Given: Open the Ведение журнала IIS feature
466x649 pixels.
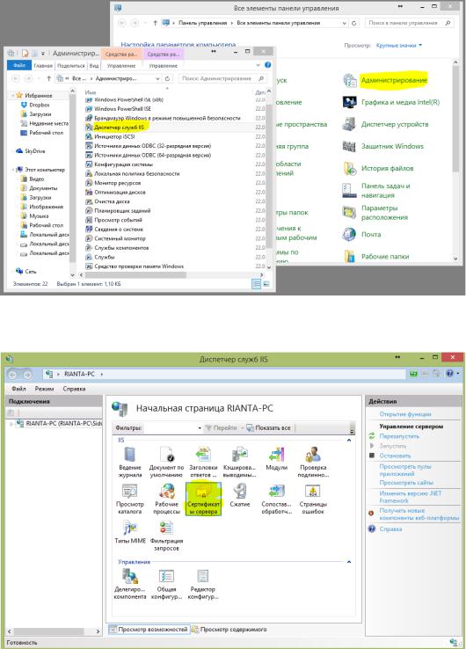Looking at the screenshot, I should click(130, 462).
